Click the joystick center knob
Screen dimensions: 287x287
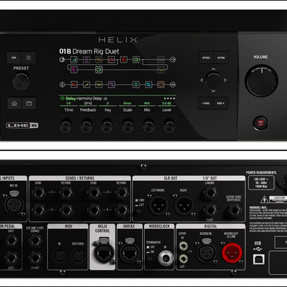pyautogui.click(x=214, y=81)
